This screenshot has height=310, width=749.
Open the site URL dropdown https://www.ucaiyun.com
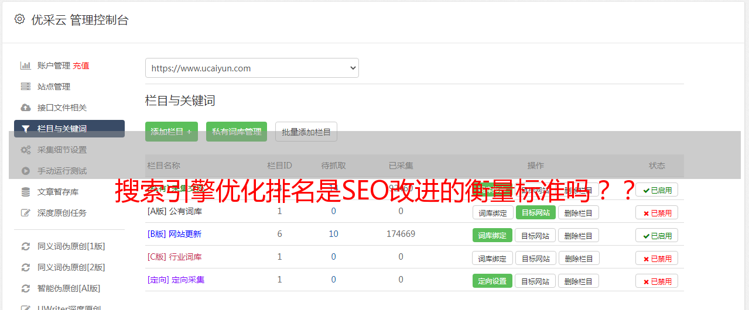coord(252,68)
